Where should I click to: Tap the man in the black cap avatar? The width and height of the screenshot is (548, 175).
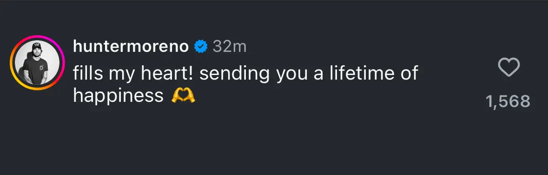click(x=38, y=63)
